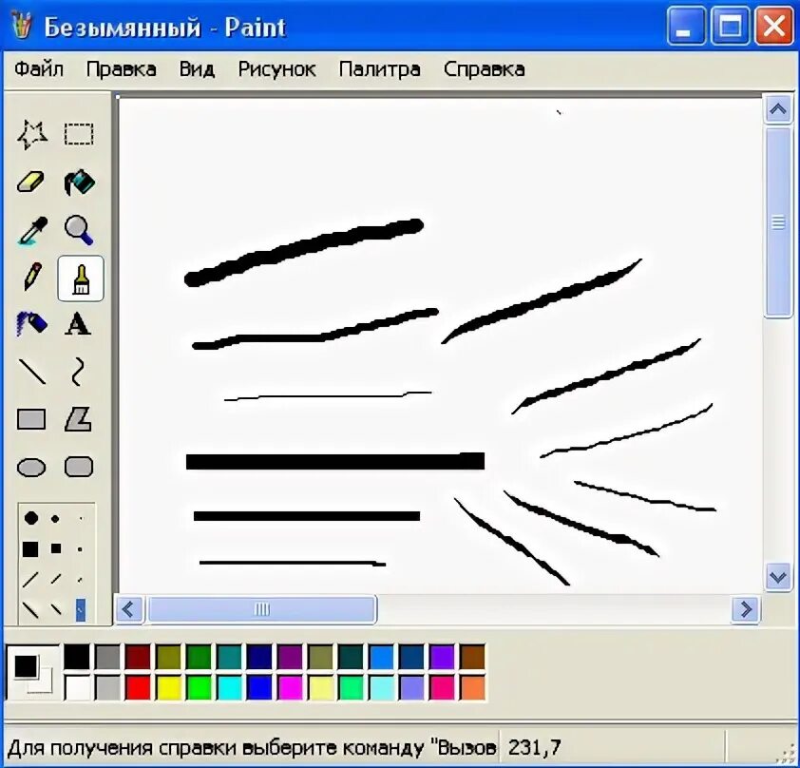The width and height of the screenshot is (800, 768).
Task: Select the rectangular Select tool
Action: 79,135
